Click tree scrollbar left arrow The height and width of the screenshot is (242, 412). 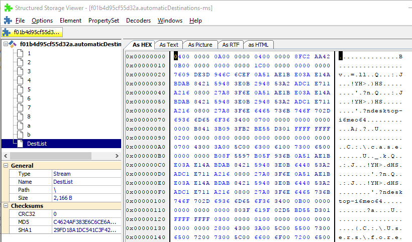point(6,156)
